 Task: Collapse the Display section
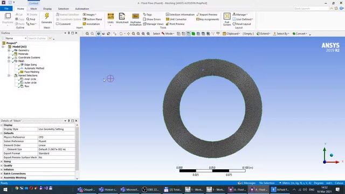(x=2, y=125)
